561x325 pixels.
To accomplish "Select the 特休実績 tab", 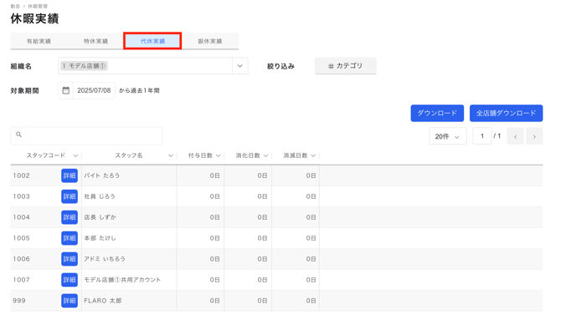I will (x=95, y=41).
